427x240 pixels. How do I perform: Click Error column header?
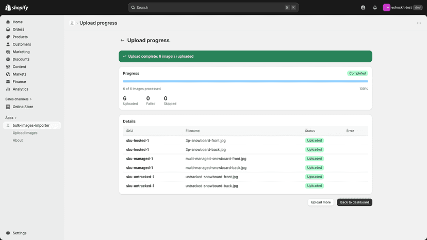(x=350, y=131)
